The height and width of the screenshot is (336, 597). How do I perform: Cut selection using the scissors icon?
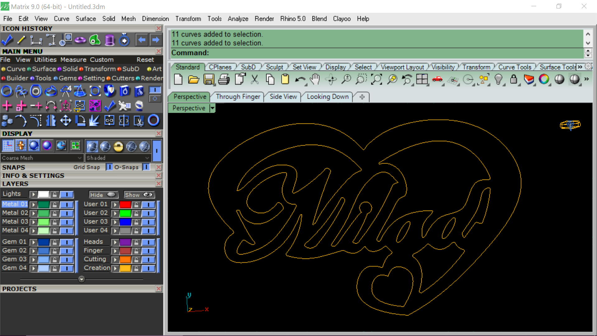coord(255,80)
